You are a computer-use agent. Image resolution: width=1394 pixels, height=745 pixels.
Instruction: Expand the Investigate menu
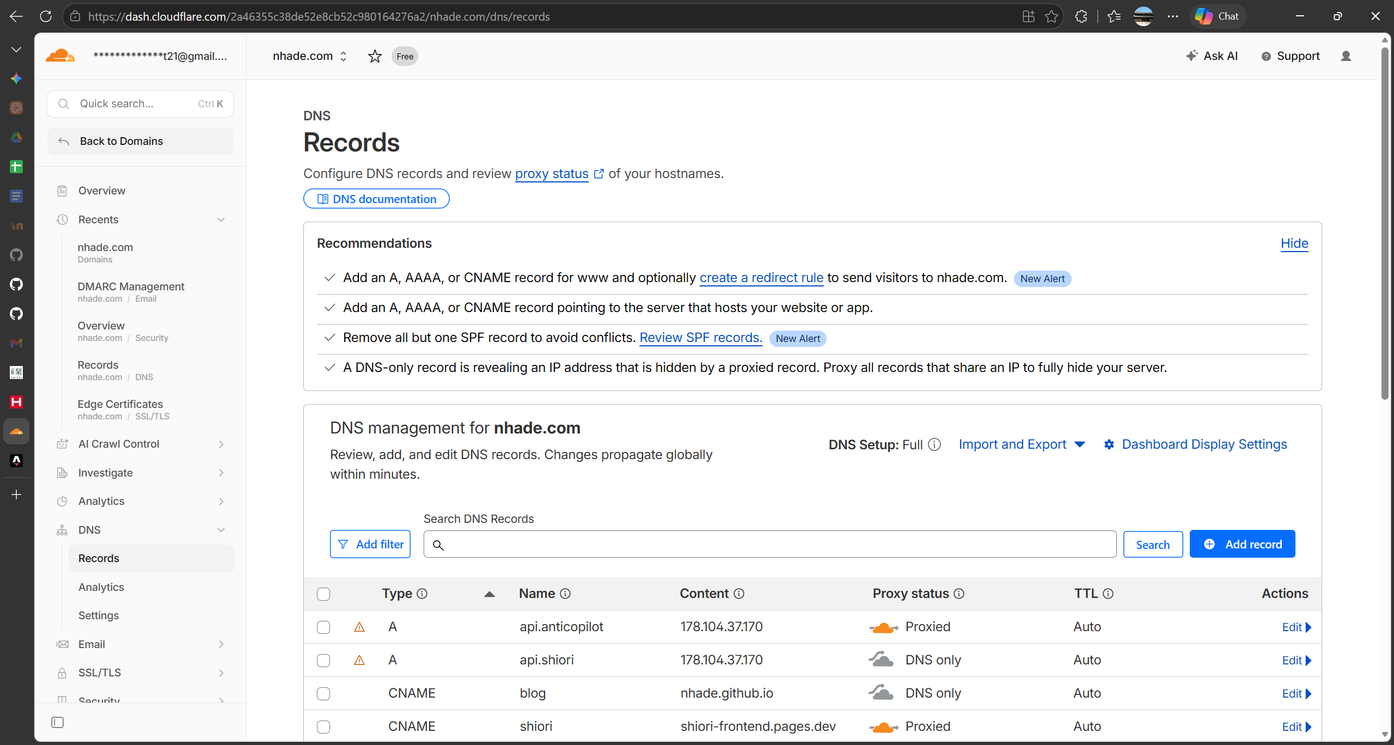tap(221, 473)
